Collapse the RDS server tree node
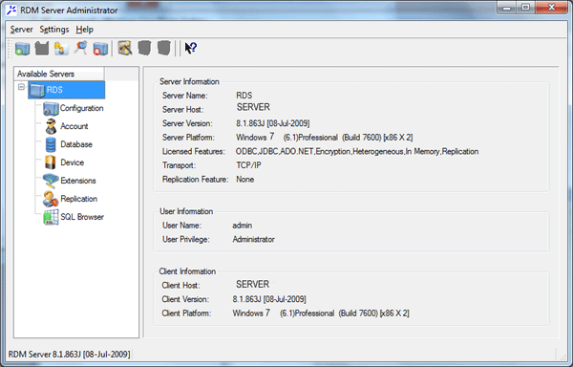573x367 pixels. (x=21, y=87)
